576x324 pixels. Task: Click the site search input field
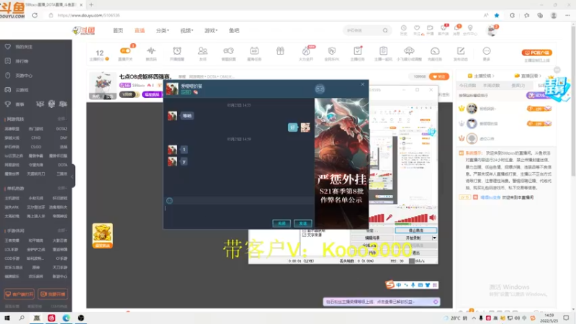(362, 30)
